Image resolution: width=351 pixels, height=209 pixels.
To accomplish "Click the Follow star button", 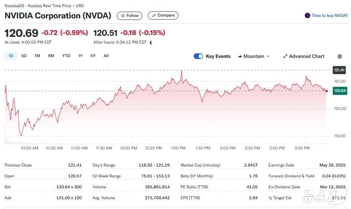I will tap(129, 15).
